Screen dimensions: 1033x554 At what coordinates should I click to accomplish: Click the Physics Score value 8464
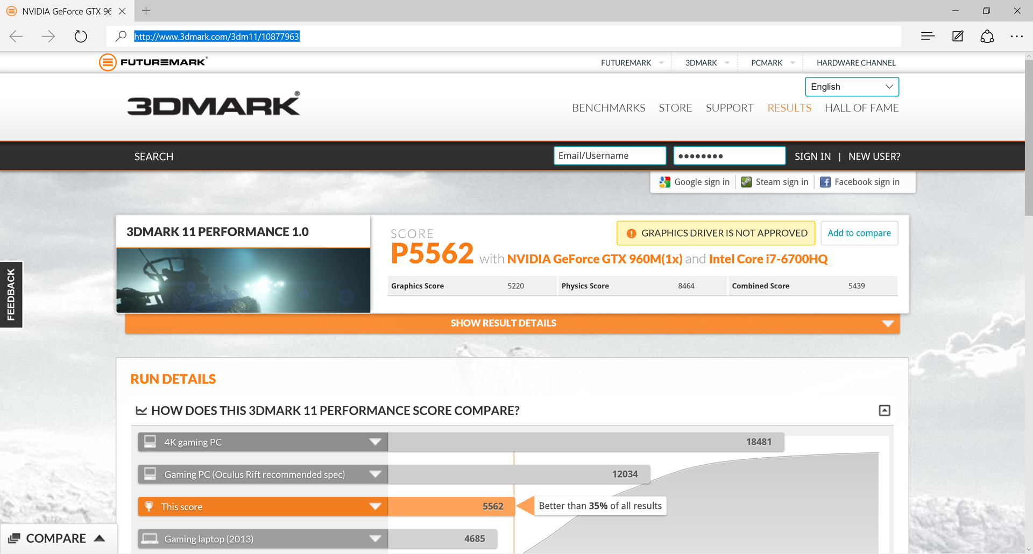click(686, 286)
